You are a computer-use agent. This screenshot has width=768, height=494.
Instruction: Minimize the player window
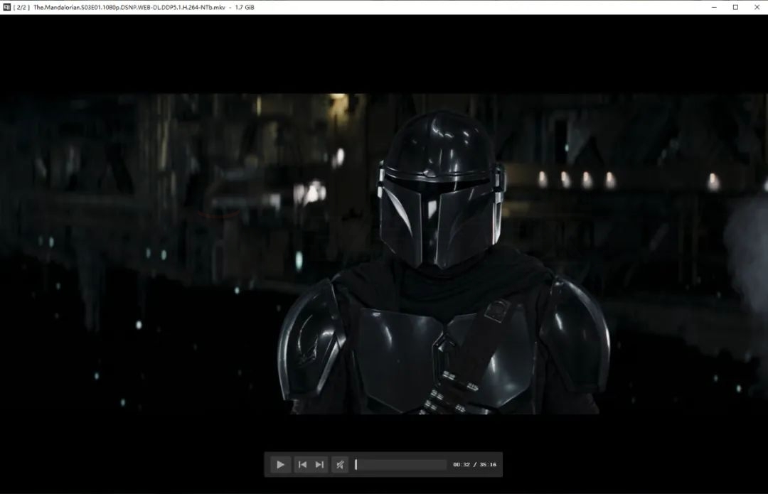(x=714, y=7)
